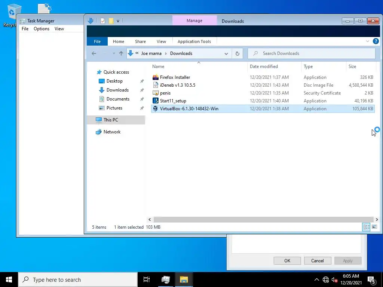Image resolution: width=383 pixels, height=287 pixels.
Task: Click Joe mama in the address bar
Action: click(x=151, y=53)
